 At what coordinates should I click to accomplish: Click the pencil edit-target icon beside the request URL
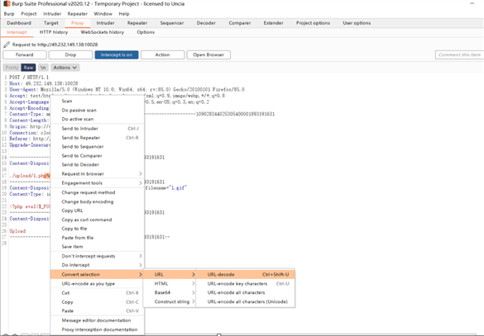pos(7,45)
